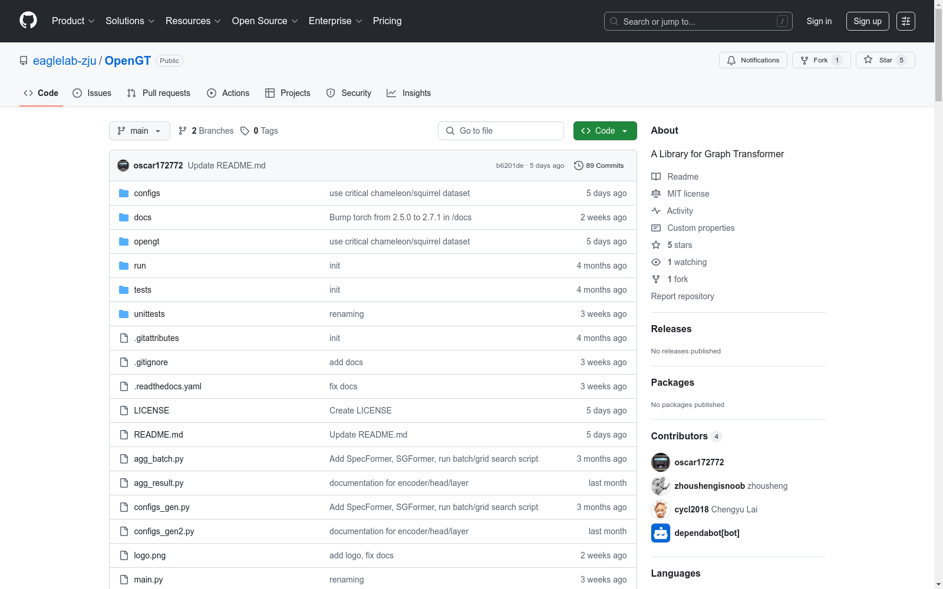Click the eye icon beside 1 watching
Image resolution: width=943 pixels, height=589 pixels.
point(656,262)
